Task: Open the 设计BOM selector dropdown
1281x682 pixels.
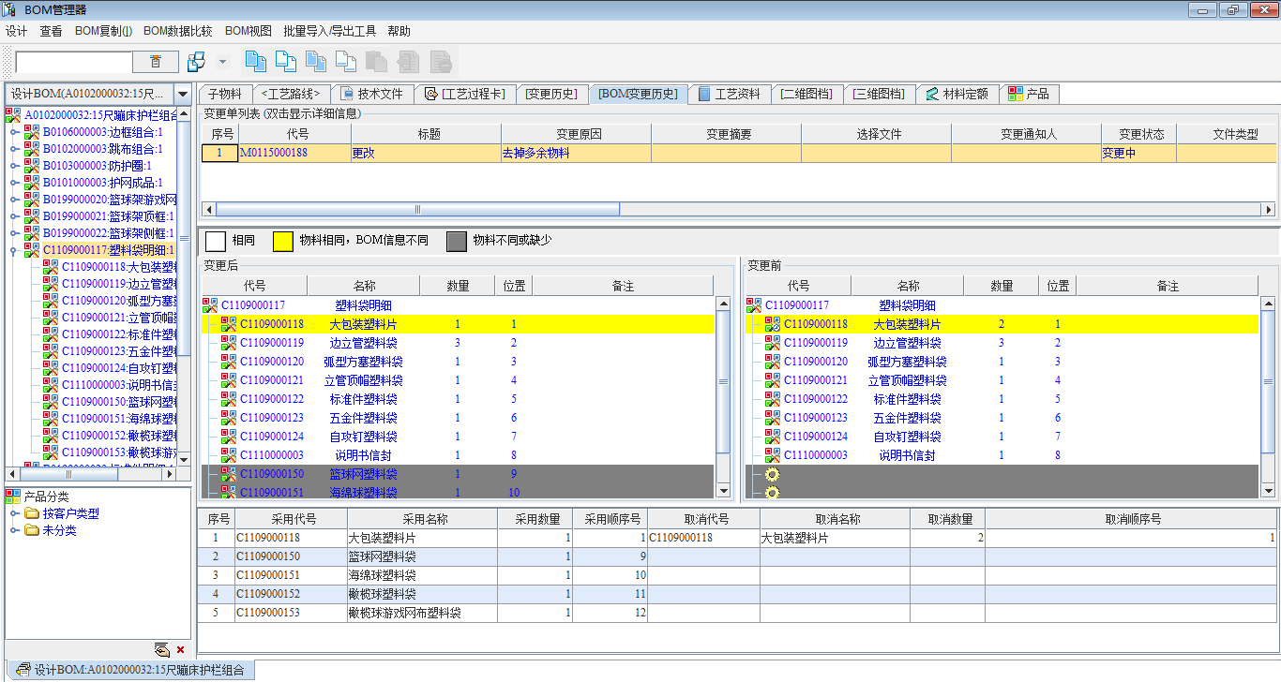Action: click(x=182, y=94)
